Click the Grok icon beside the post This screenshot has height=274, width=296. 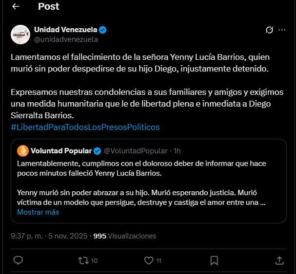[x=269, y=30]
